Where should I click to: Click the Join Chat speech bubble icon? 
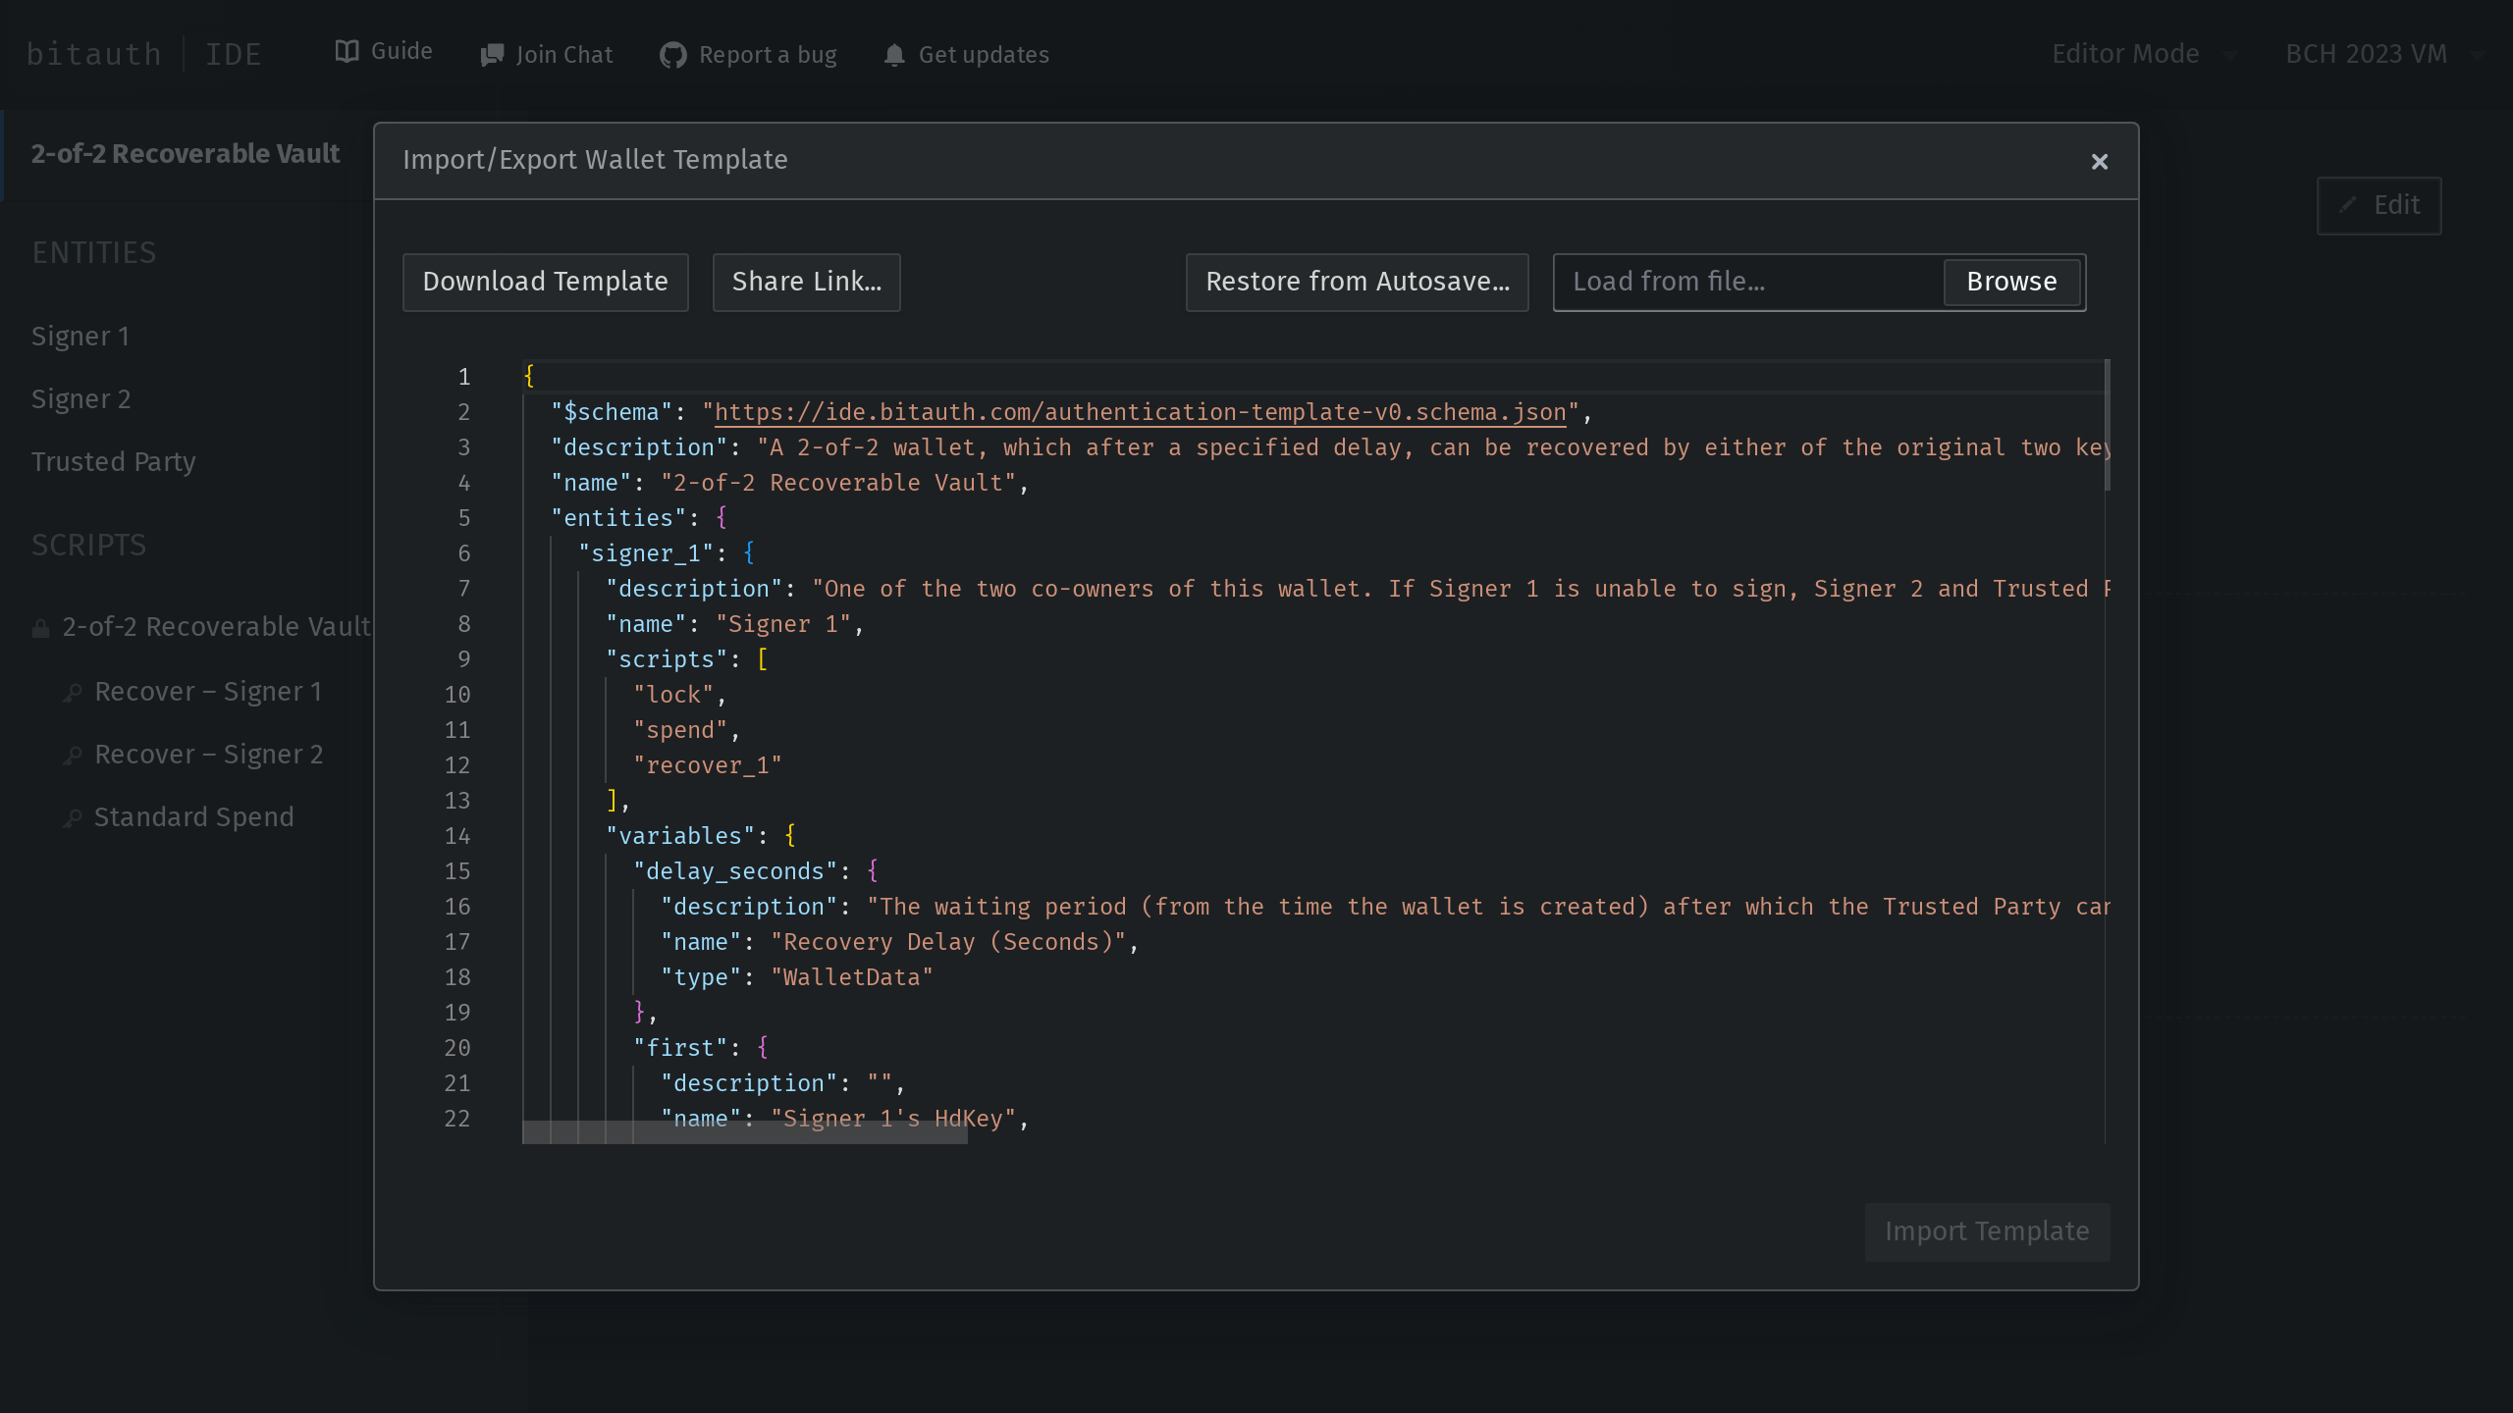pyautogui.click(x=492, y=55)
